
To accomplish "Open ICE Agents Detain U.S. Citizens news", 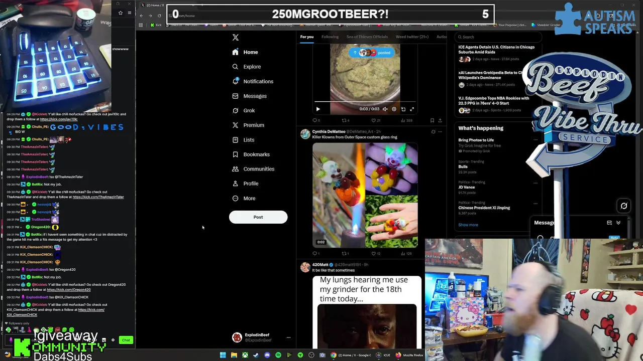I will pos(496,49).
